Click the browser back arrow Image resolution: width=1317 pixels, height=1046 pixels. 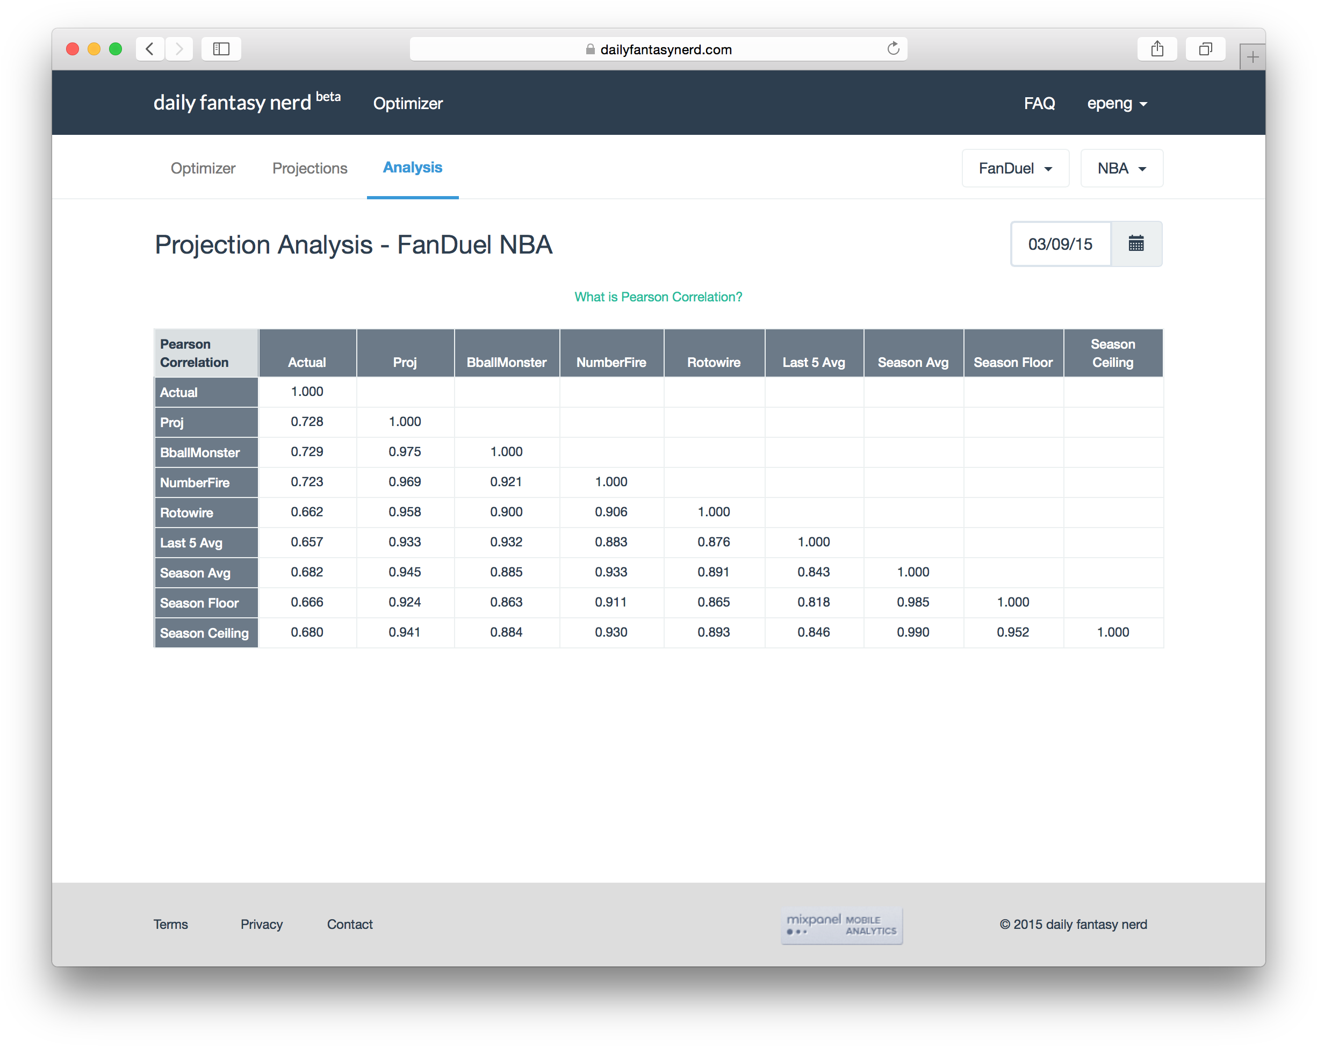[x=150, y=49]
